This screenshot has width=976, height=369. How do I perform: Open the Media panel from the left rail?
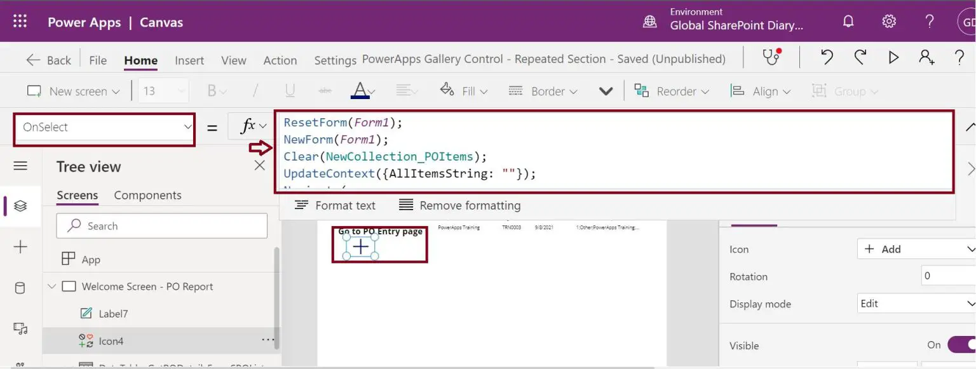pos(19,328)
